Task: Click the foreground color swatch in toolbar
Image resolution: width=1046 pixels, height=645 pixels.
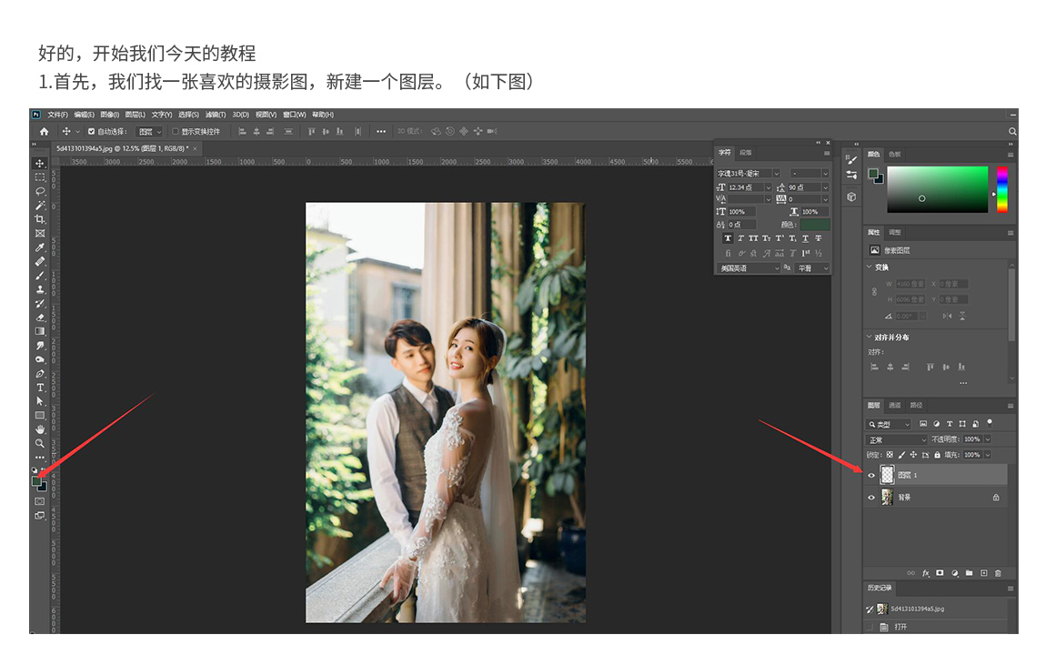Action: (x=36, y=480)
